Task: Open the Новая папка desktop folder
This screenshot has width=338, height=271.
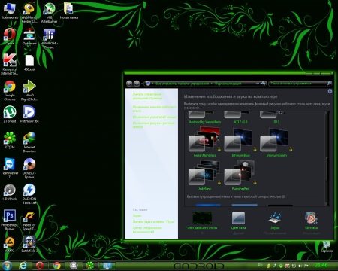Action: coord(69,11)
